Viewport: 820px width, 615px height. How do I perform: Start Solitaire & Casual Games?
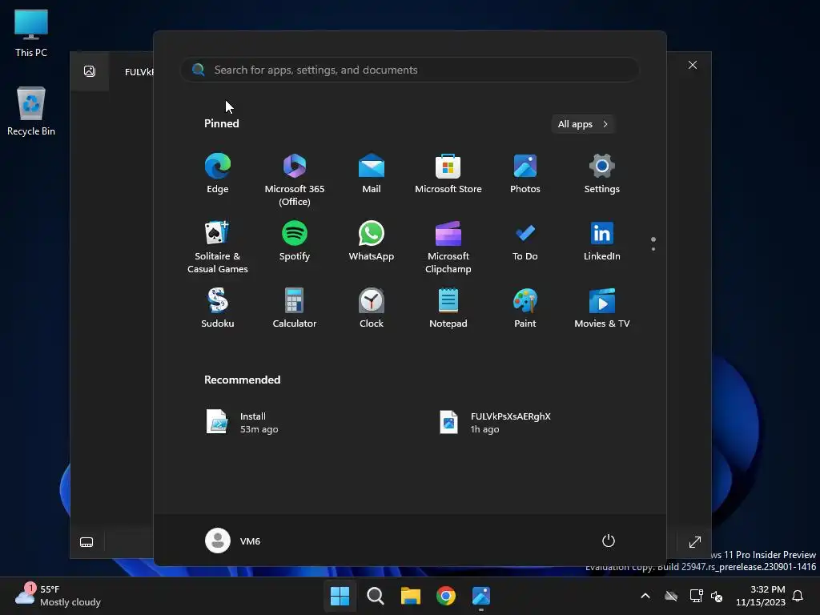(x=218, y=247)
